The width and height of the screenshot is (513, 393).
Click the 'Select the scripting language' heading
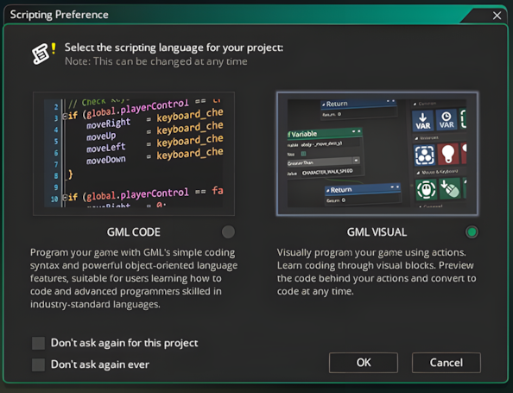pos(174,48)
